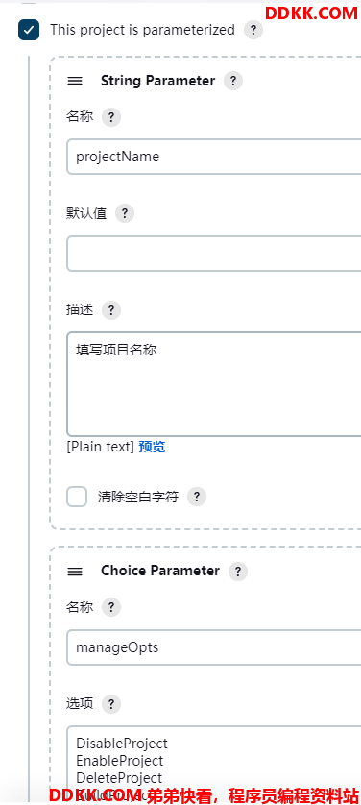The image size is (361, 805).
Task: Open help icon beside String Parameter 名称
Action: [111, 117]
